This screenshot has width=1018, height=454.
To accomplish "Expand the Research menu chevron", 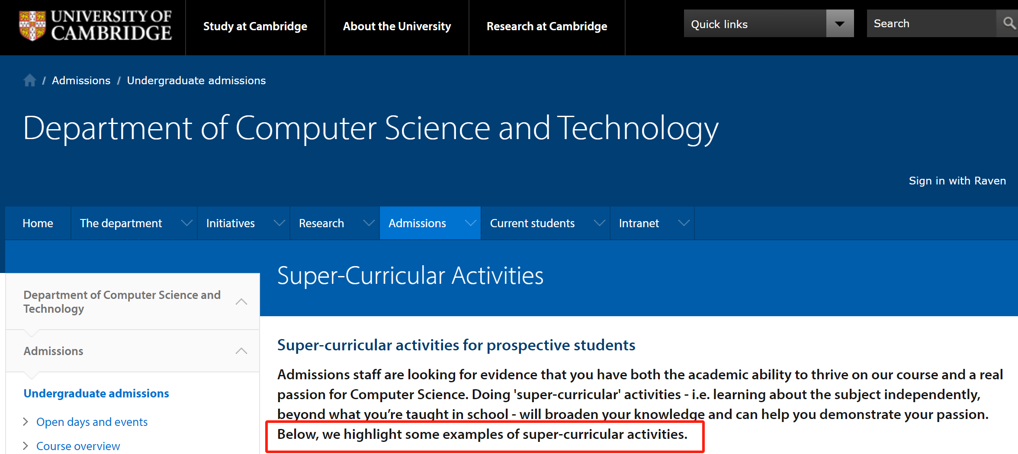I will 369,223.
